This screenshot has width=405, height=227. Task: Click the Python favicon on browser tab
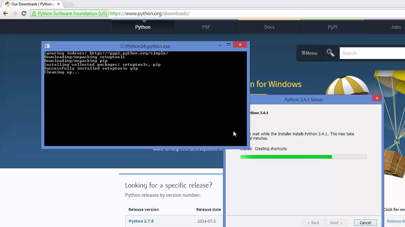coord(8,4)
